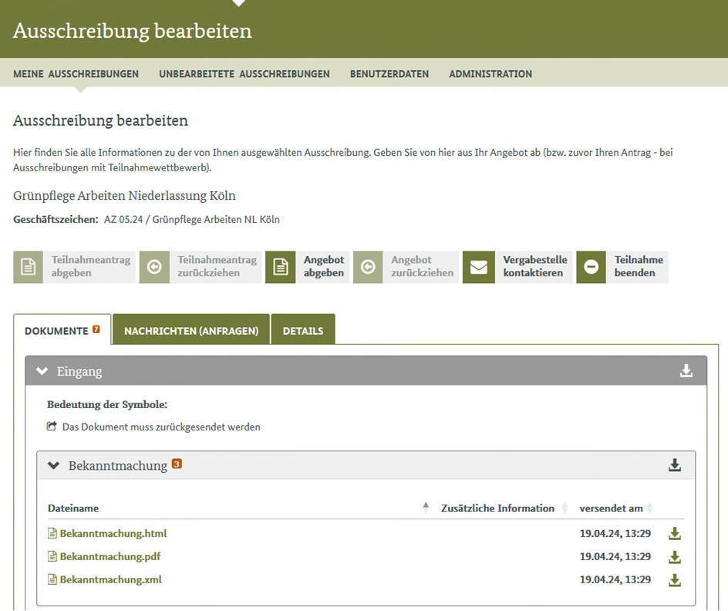The width and height of the screenshot is (728, 611).
Task: Download all files in Eingang section
Action: pos(686,371)
